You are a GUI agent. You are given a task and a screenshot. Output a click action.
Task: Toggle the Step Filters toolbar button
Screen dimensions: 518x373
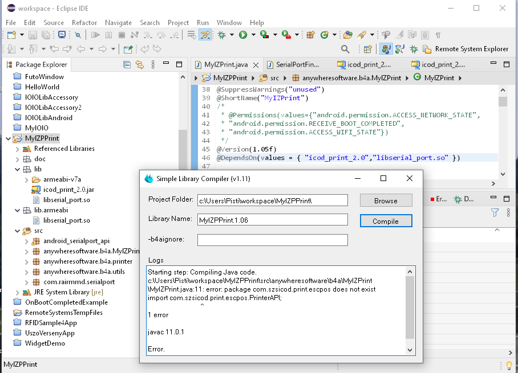pos(205,35)
